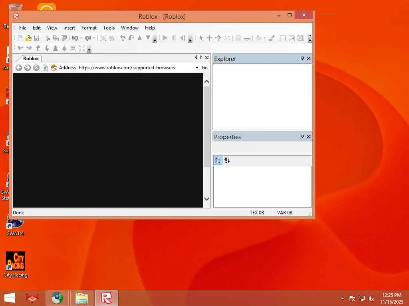
Task: Click the camera zoom in arrow icon
Action: tap(56, 48)
